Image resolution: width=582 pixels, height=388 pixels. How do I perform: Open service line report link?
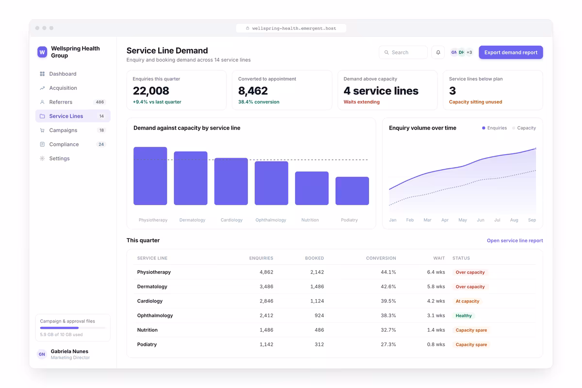pyautogui.click(x=515, y=241)
